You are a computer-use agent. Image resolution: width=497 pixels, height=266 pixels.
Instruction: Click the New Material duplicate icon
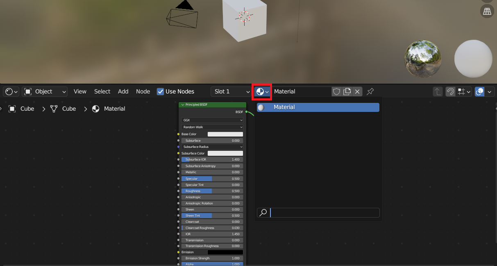[x=347, y=91]
